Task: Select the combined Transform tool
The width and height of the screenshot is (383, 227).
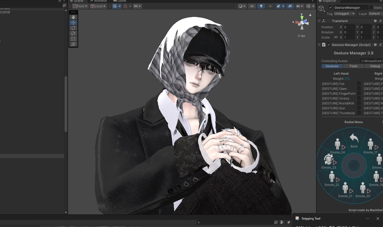Action: 73,44
